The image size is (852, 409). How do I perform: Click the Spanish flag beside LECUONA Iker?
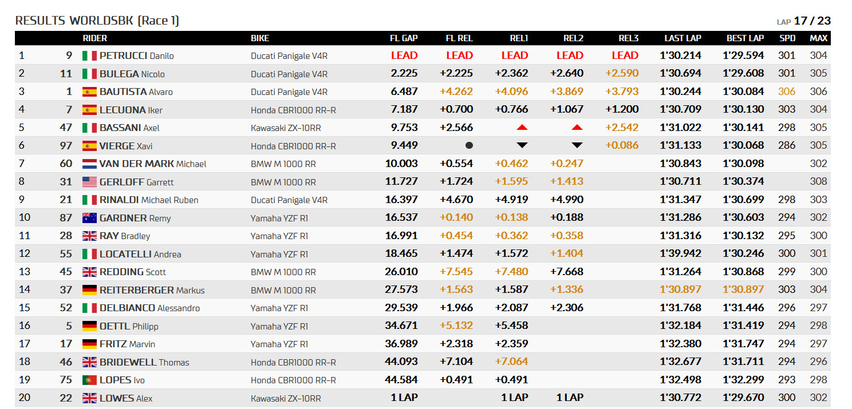click(89, 110)
